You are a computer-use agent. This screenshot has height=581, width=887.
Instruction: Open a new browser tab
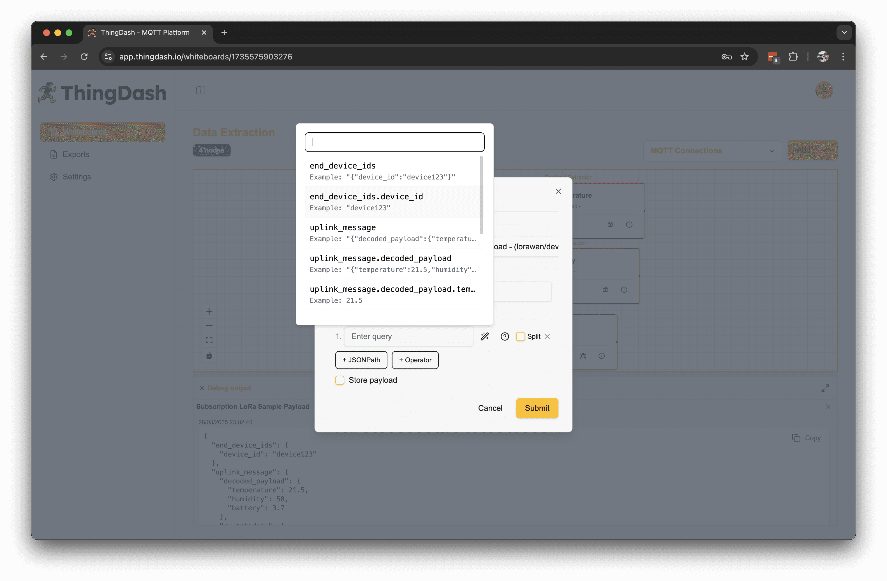[x=224, y=33]
